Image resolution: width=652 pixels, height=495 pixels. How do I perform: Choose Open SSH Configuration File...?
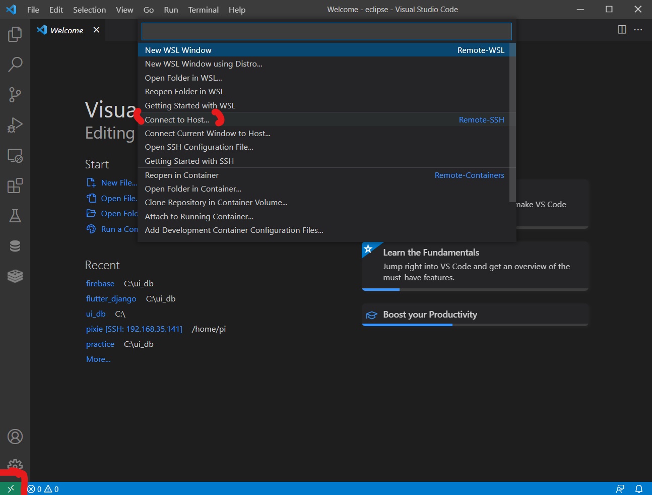(x=323, y=147)
